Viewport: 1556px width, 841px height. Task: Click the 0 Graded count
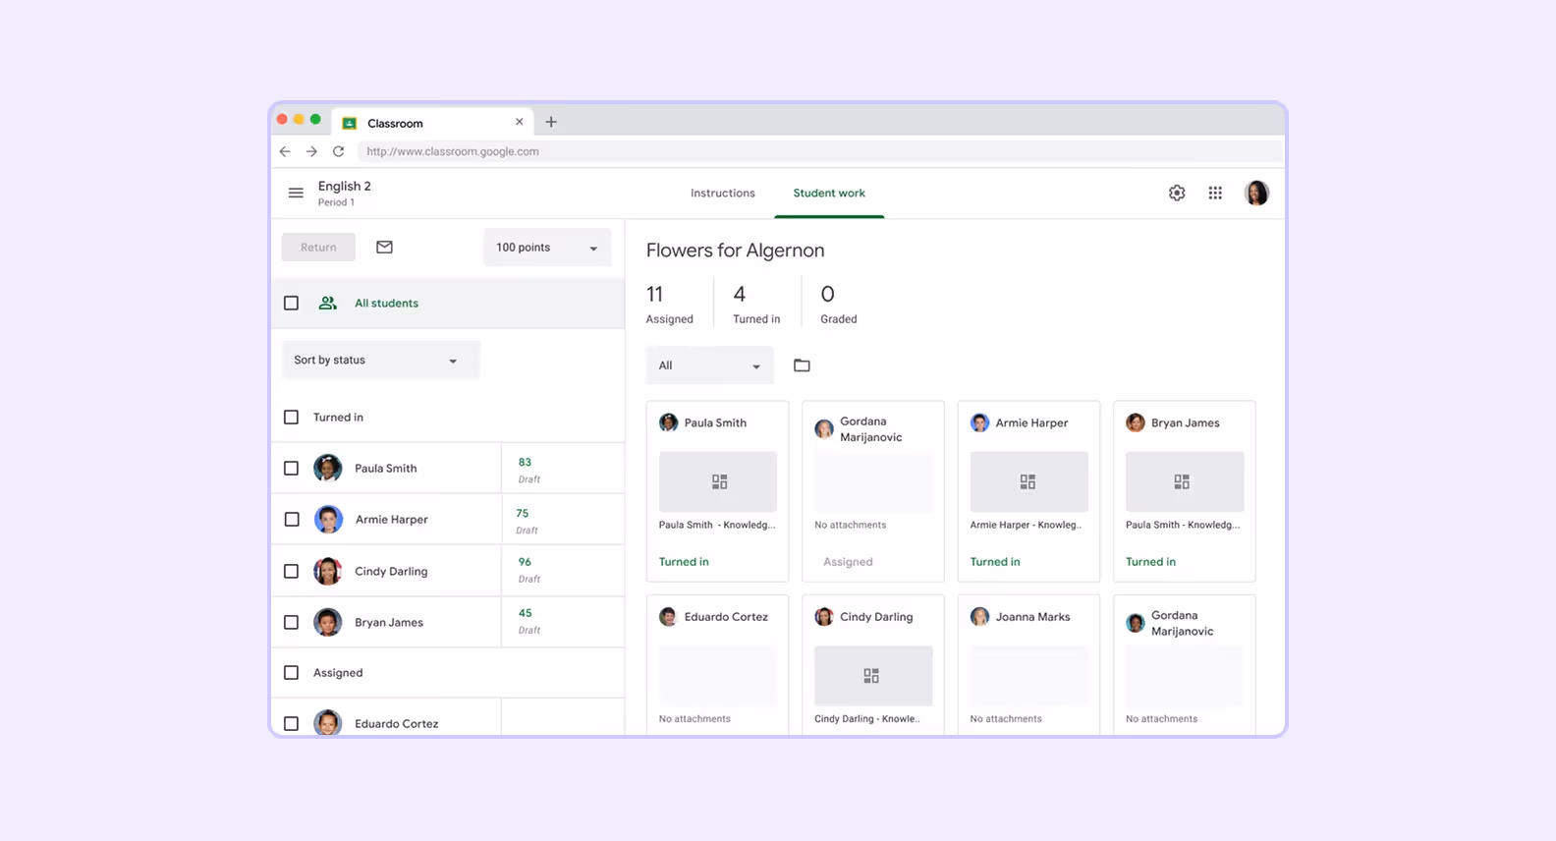coord(838,305)
